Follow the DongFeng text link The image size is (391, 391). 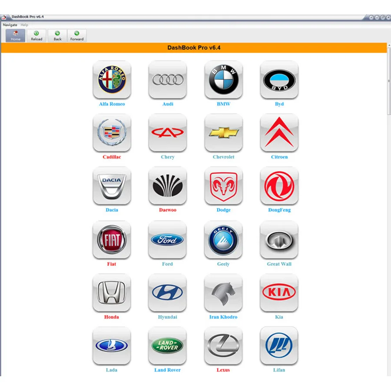(279, 210)
